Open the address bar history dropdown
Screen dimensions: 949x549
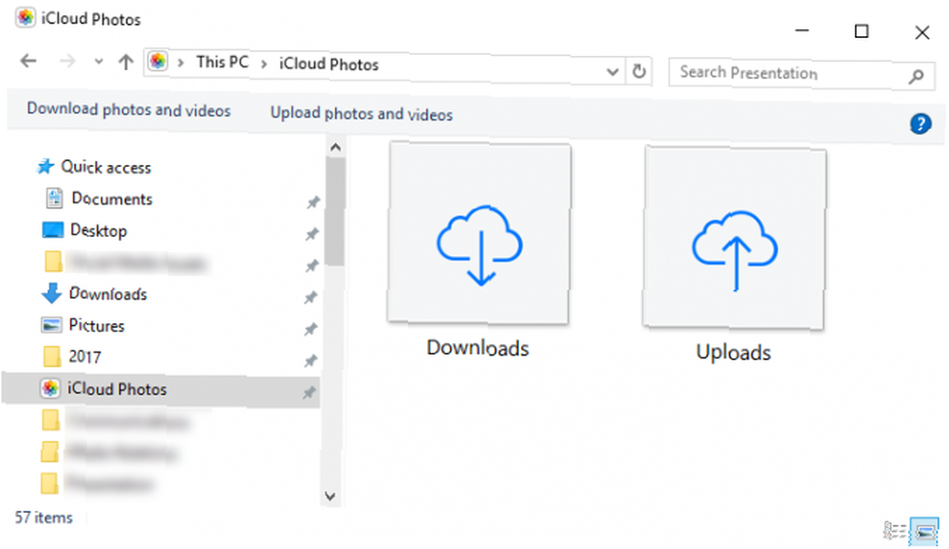612,72
